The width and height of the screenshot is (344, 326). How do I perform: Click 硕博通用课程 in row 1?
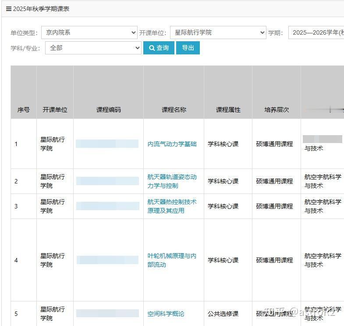(x=274, y=144)
